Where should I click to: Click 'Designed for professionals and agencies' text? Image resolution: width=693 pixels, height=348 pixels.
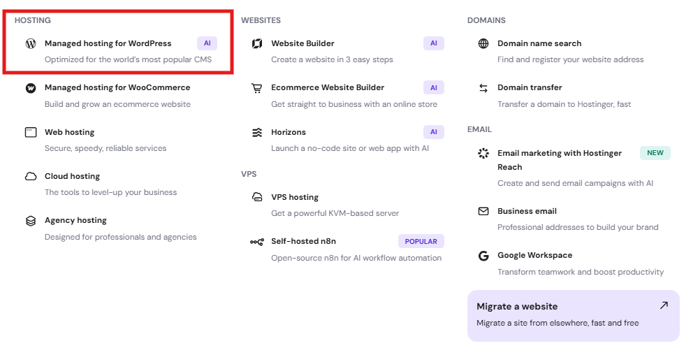[121, 237]
